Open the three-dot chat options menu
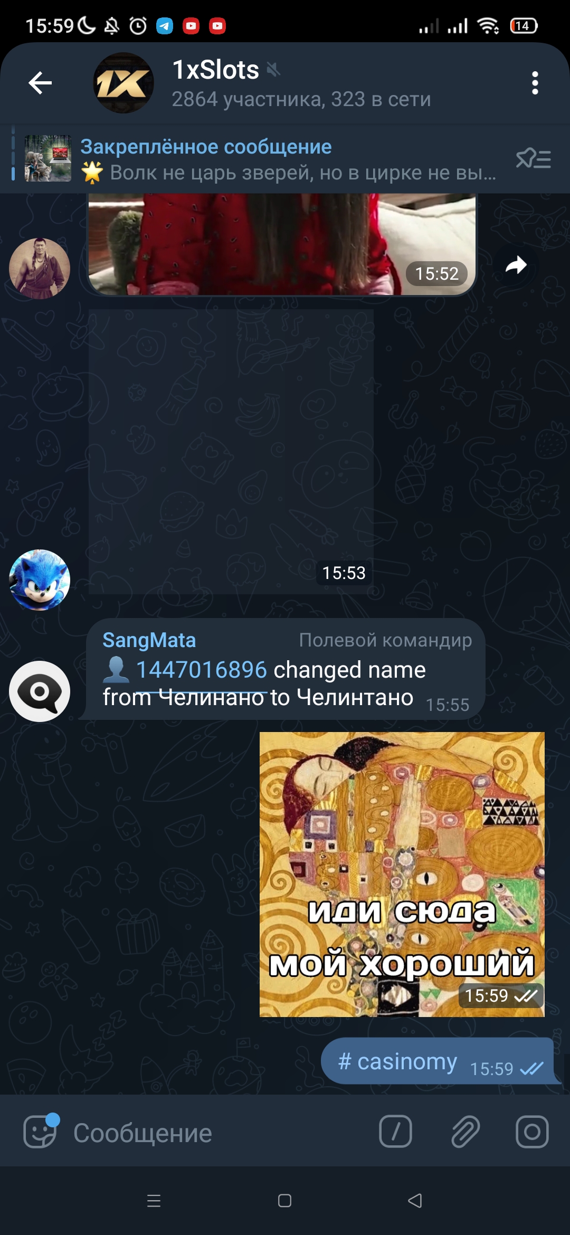Screen dimensions: 570x1235 pos(535,83)
